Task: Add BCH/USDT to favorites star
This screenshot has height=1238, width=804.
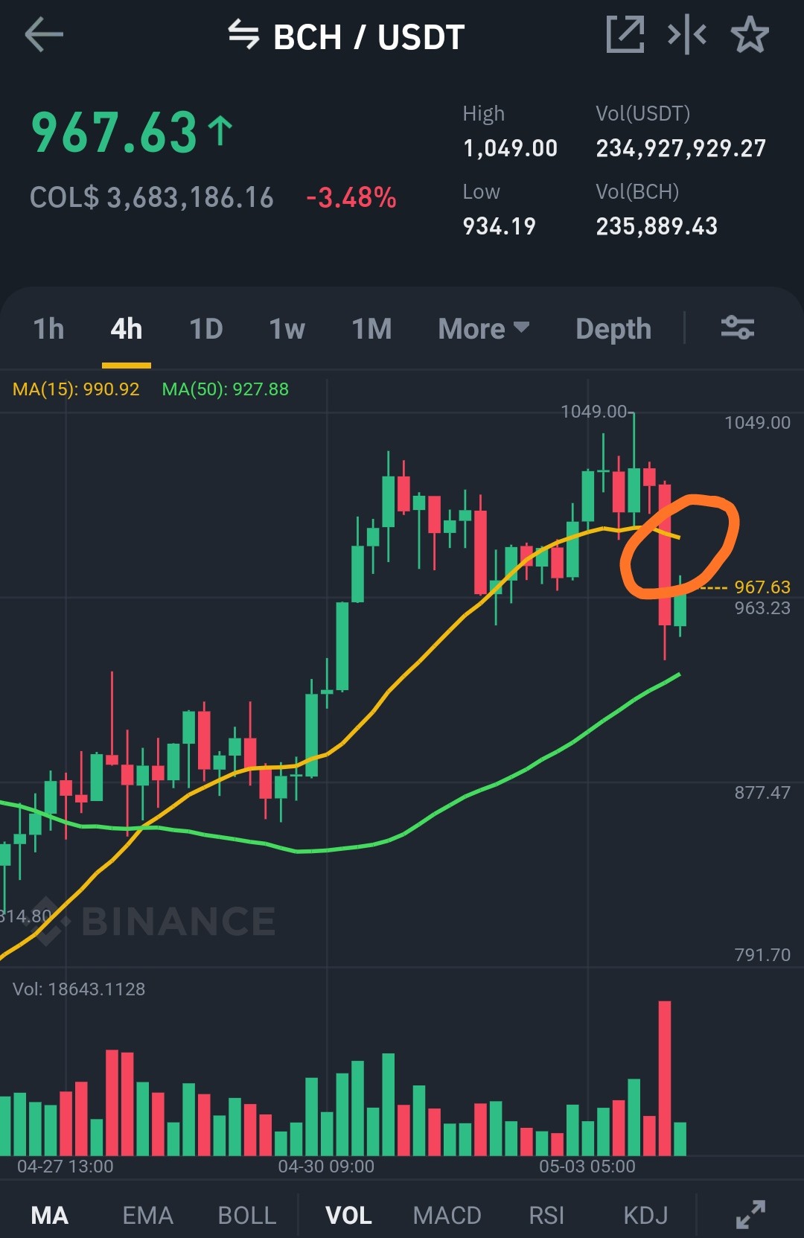Action: point(749,34)
